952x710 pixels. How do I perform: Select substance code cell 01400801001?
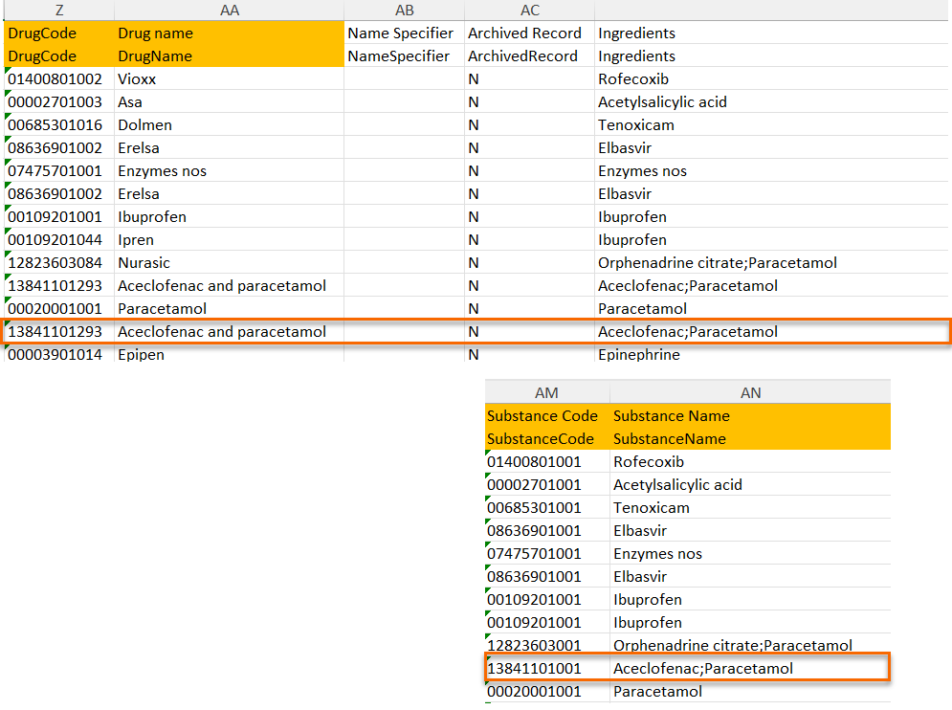click(534, 462)
